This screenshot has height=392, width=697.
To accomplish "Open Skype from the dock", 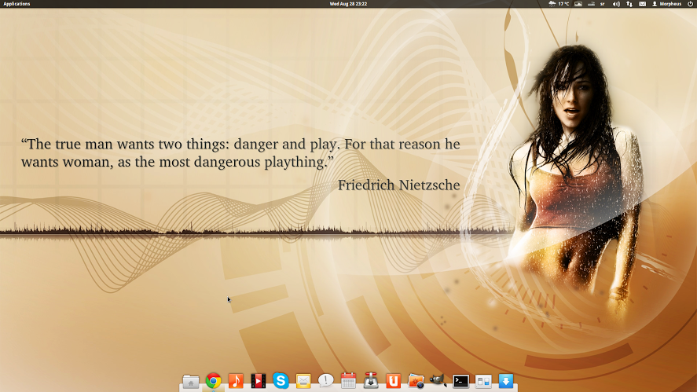I will click(x=281, y=381).
